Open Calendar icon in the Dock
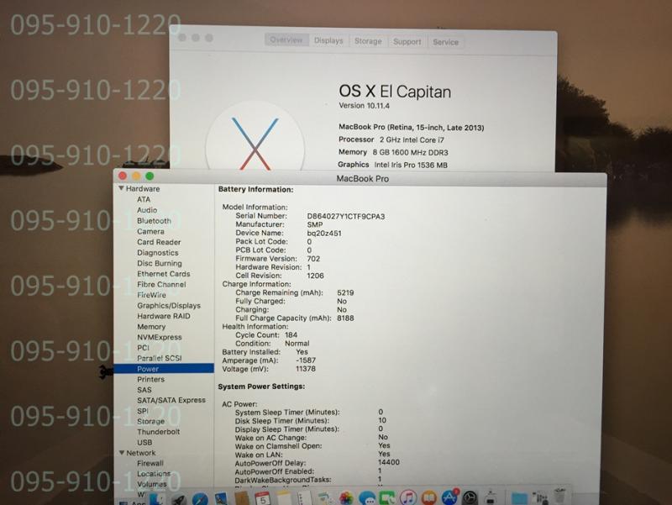Screen dimensions: 672x505 (x=262, y=498)
